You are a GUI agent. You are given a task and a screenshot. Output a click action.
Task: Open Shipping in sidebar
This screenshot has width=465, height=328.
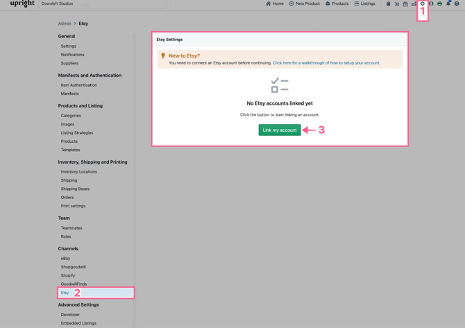(x=69, y=180)
